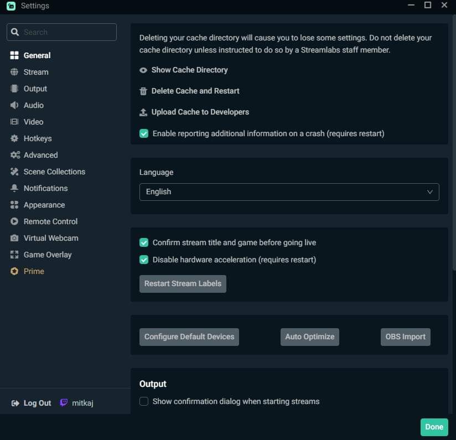The height and width of the screenshot is (440, 456).
Task: Click the camera icon beside Virtual Webcam
Action: 14,238
